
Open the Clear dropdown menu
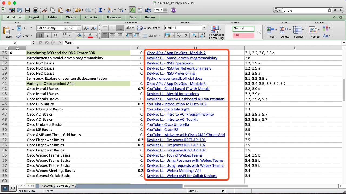31,36
